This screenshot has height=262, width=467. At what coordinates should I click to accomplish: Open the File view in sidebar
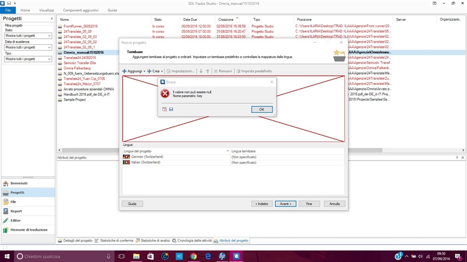[x=28, y=201]
